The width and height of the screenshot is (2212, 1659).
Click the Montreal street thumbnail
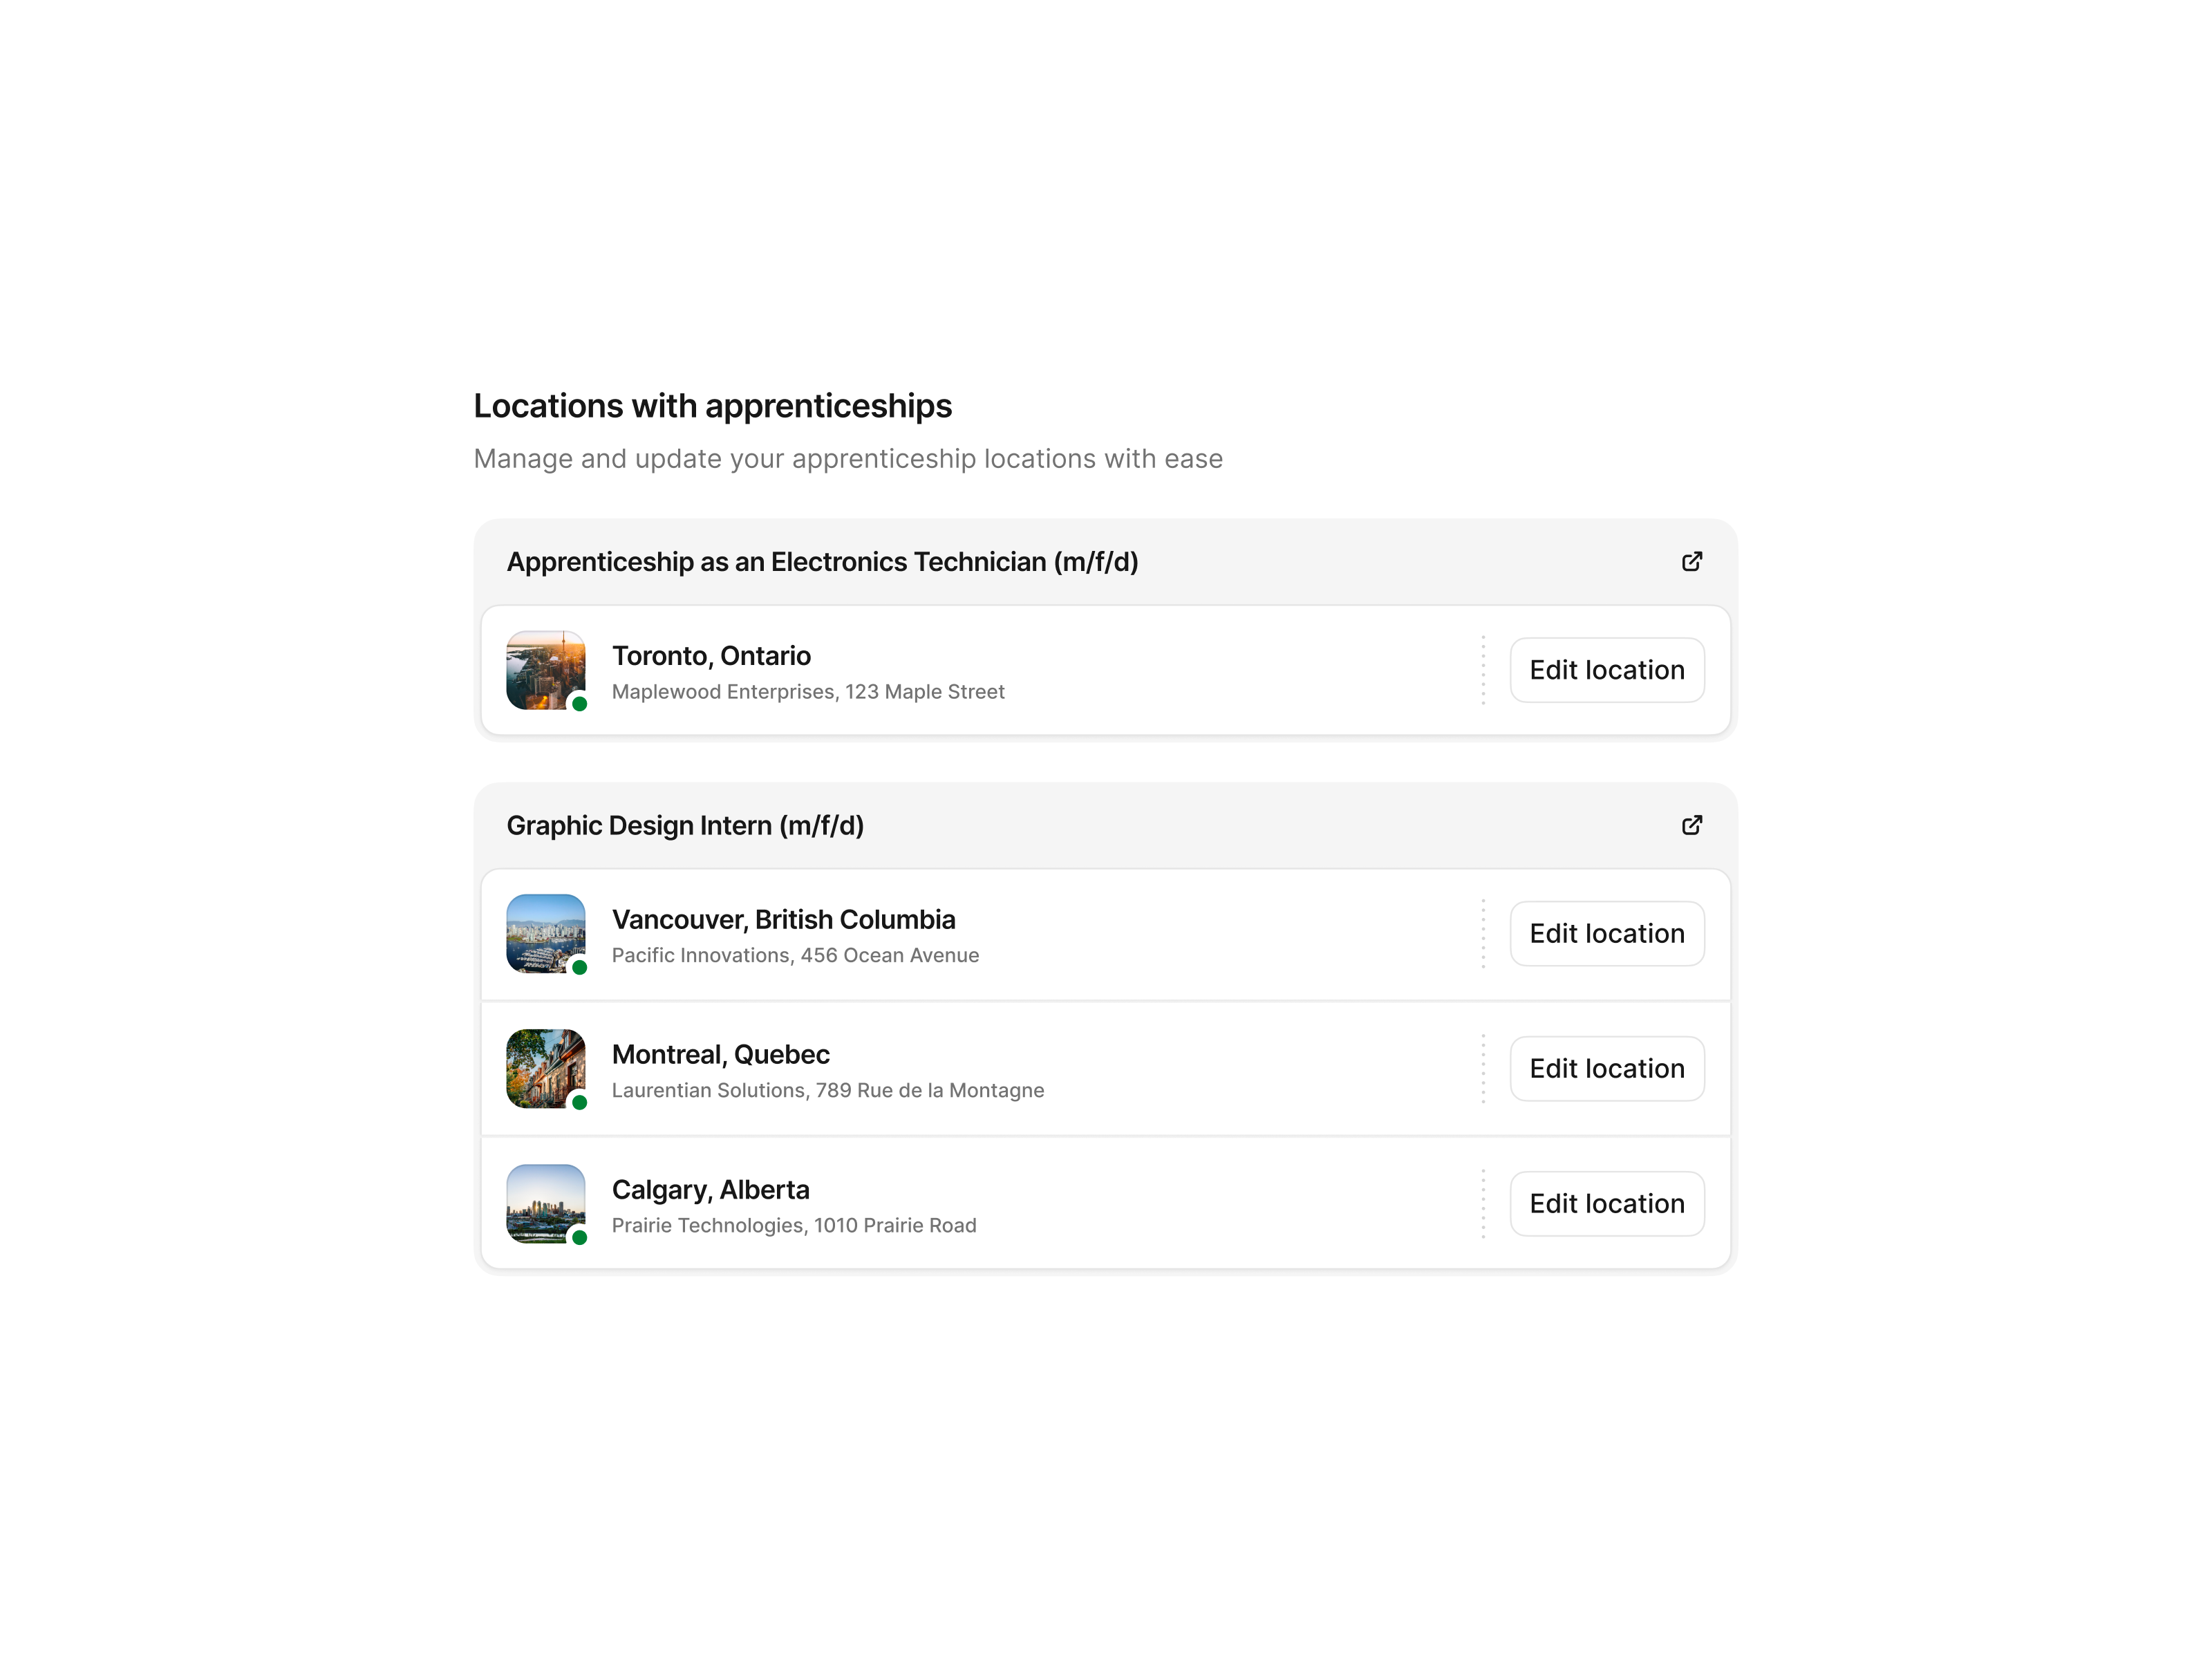(x=546, y=1068)
